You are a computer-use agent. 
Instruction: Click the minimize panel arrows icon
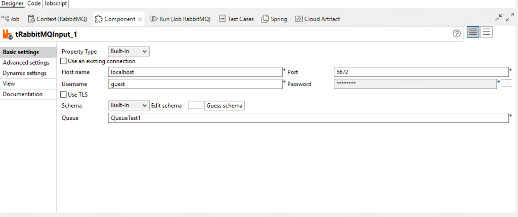pyautogui.click(x=499, y=18)
